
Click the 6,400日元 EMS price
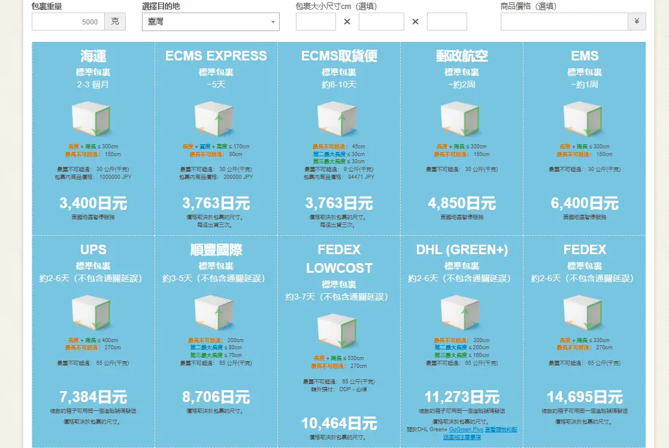585,203
